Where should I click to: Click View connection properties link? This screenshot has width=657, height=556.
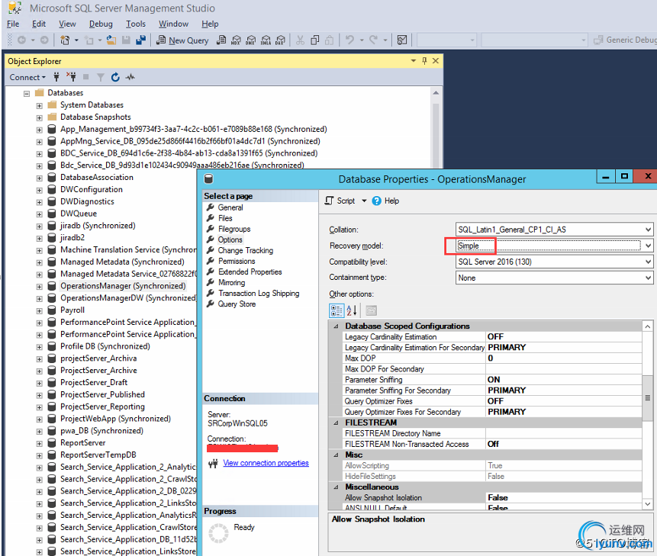click(x=266, y=463)
